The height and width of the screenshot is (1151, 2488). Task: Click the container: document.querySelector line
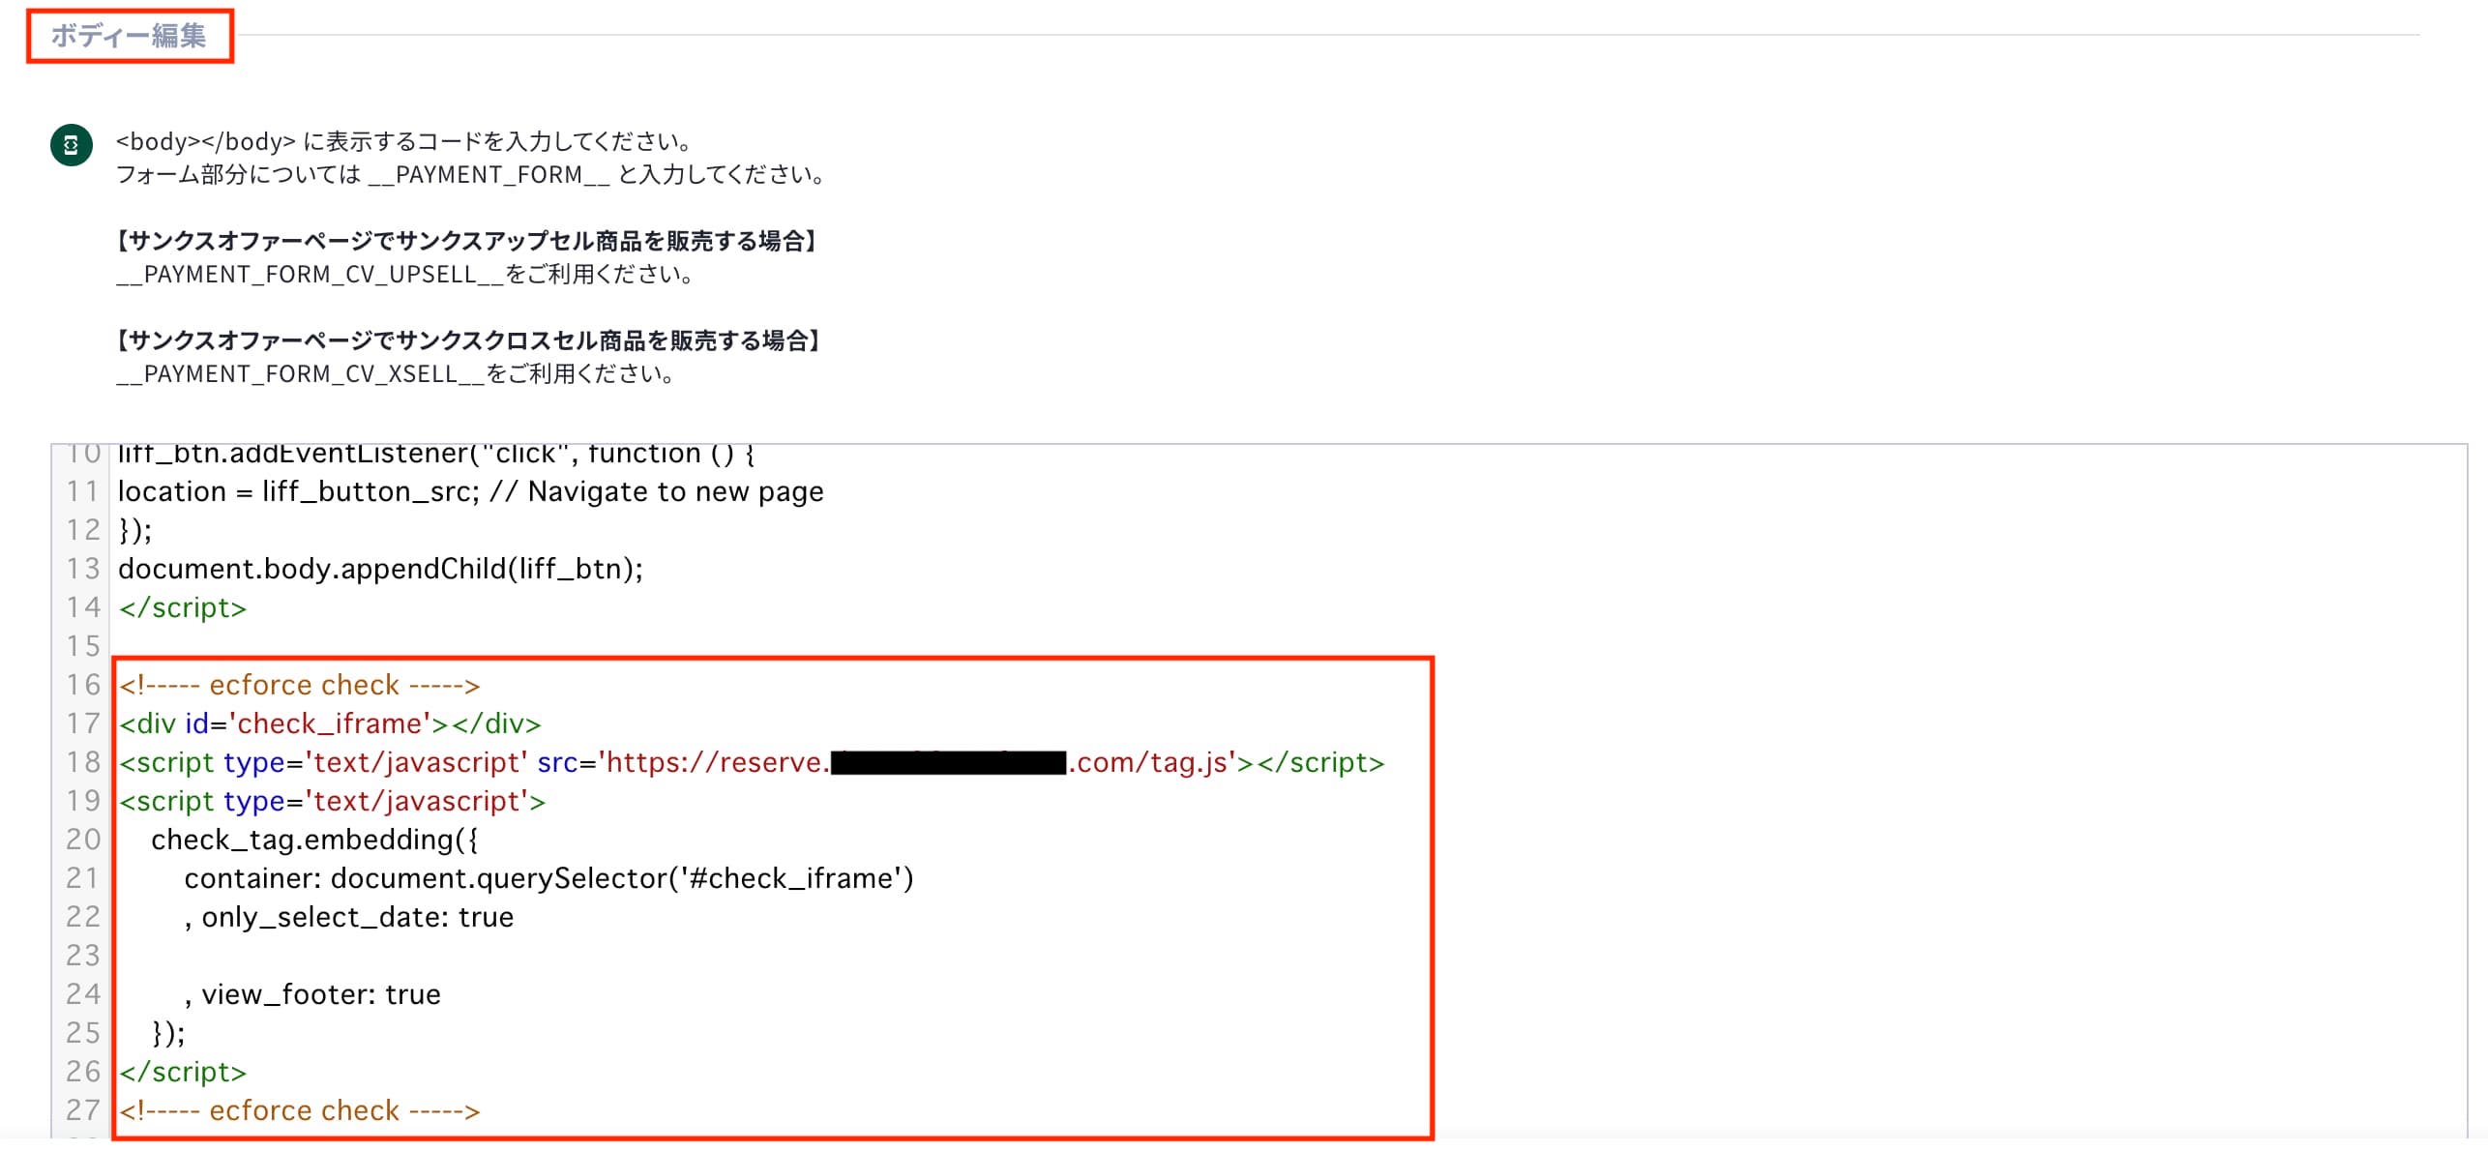coord(548,878)
